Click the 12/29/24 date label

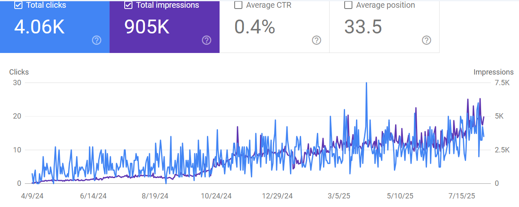277,196
